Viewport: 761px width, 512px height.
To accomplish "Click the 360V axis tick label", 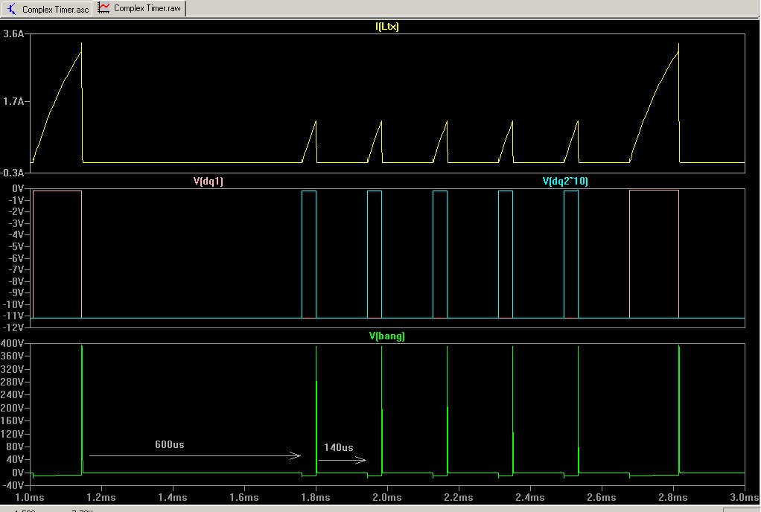I will [13, 356].
